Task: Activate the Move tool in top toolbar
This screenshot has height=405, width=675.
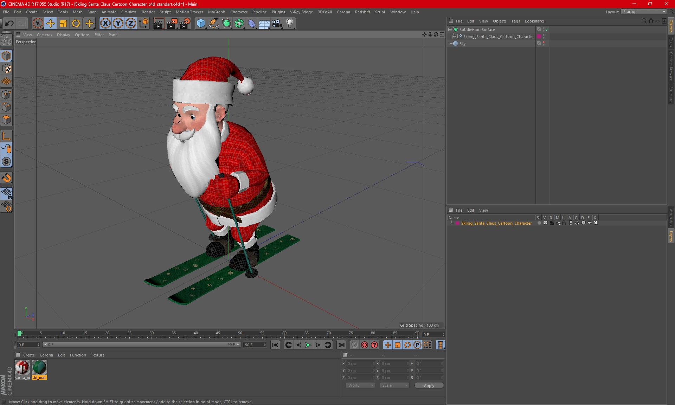Action: 51,24
